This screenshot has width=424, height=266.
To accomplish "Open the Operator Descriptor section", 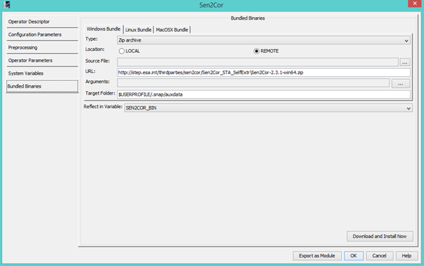I will [42, 22].
